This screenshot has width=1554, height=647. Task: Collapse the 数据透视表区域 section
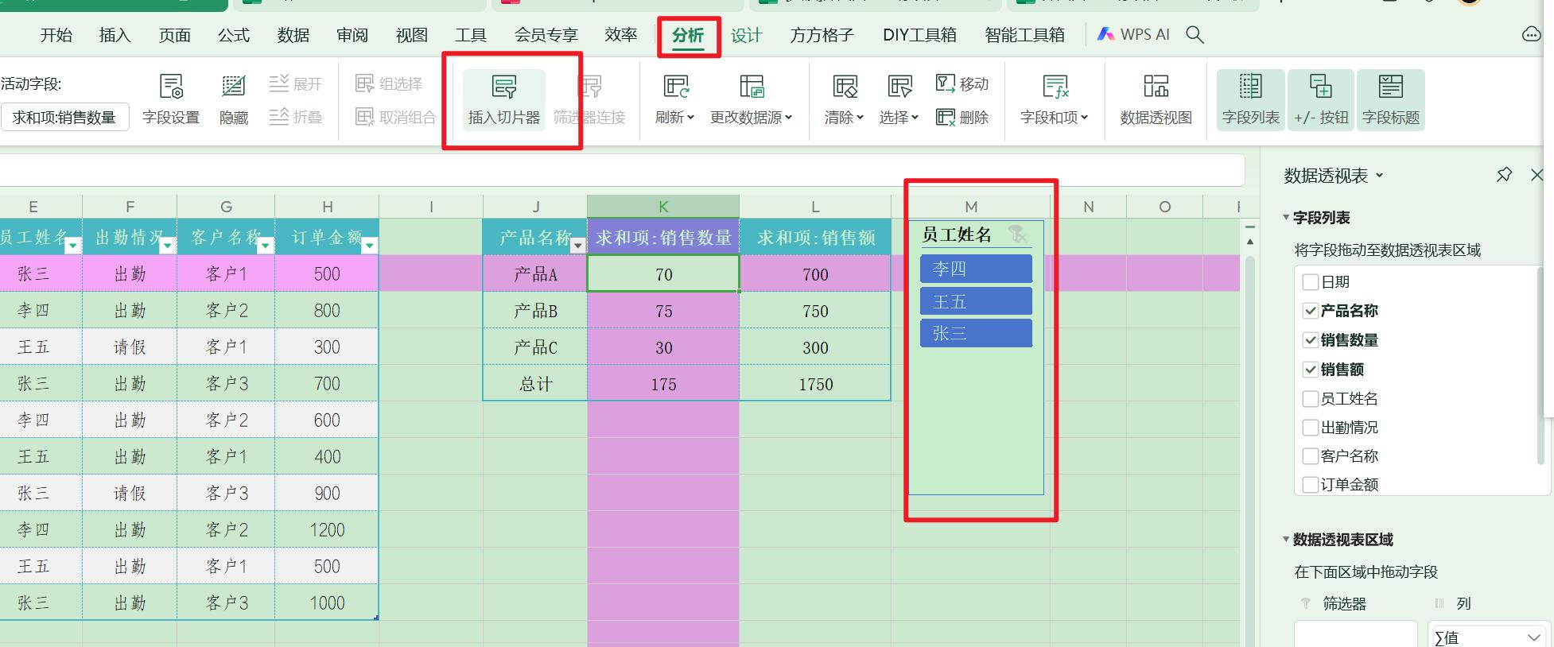(x=1286, y=540)
